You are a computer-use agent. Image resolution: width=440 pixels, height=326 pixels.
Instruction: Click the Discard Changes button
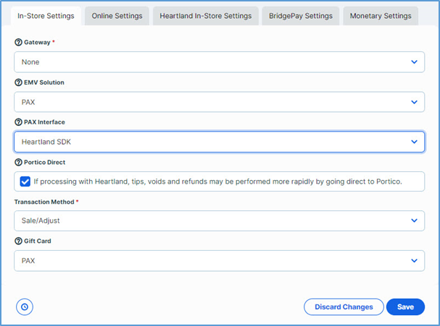(344, 306)
